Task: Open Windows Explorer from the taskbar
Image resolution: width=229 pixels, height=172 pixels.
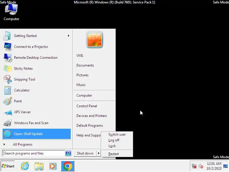Action: [39, 166]
